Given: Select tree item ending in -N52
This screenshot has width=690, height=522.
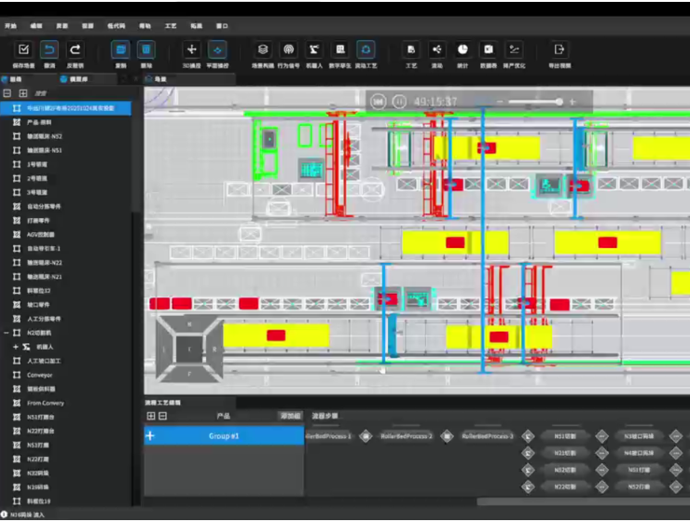Looking at the screenshot, I should coord(45,136).
